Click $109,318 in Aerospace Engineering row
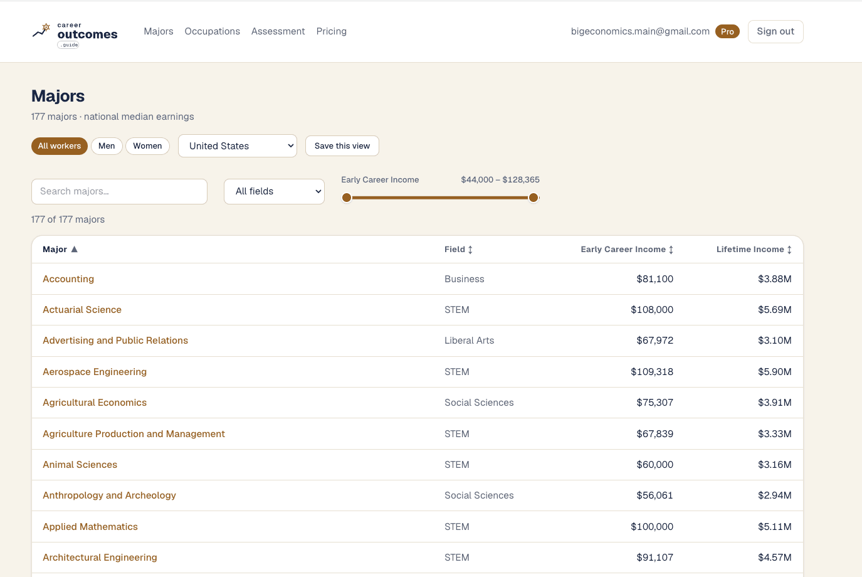Viewport: 862px width, 577px height. pyautogui.click(x=652, y=372)
